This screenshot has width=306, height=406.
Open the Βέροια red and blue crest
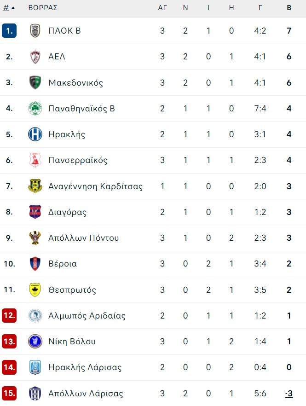click(x=35, y=264)
